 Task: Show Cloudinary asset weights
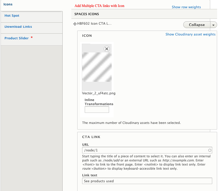click(190, 34)
